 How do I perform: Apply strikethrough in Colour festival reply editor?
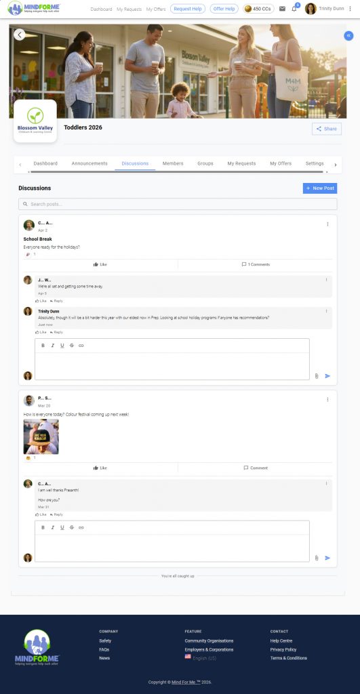[71, 527]
